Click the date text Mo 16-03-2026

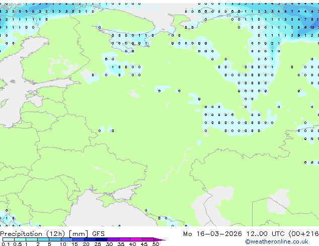(212, 234)
